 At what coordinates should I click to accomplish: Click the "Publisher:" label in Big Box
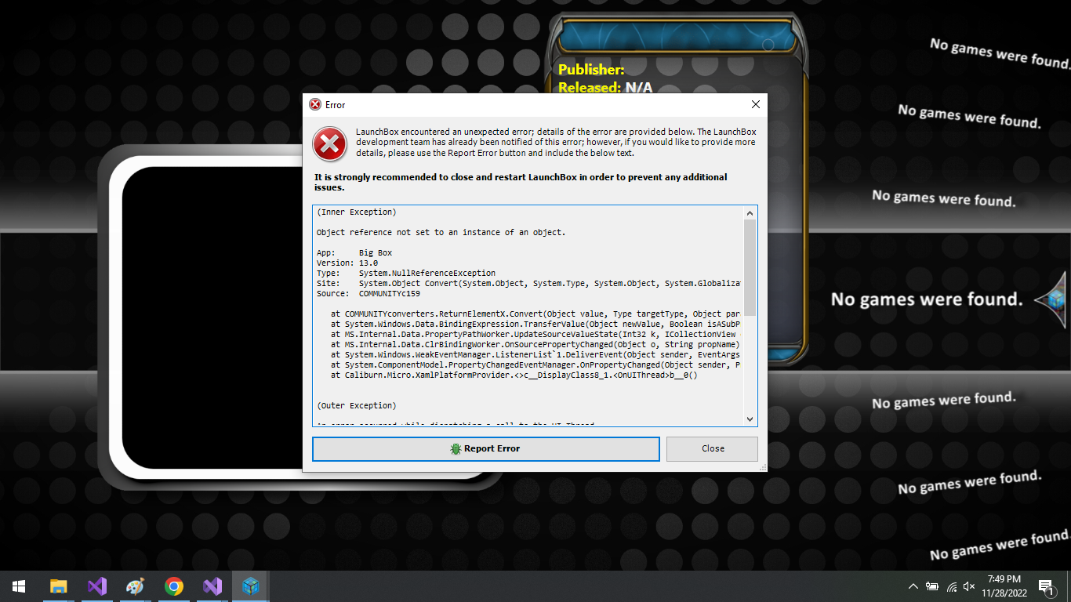pyautogui.click(x=591, y=70)
